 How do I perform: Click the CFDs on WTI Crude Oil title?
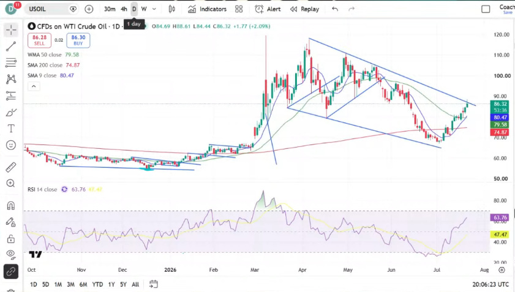pos(72,26)
